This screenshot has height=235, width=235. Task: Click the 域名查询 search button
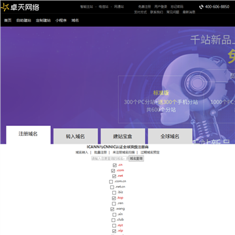tap(136, 159)
